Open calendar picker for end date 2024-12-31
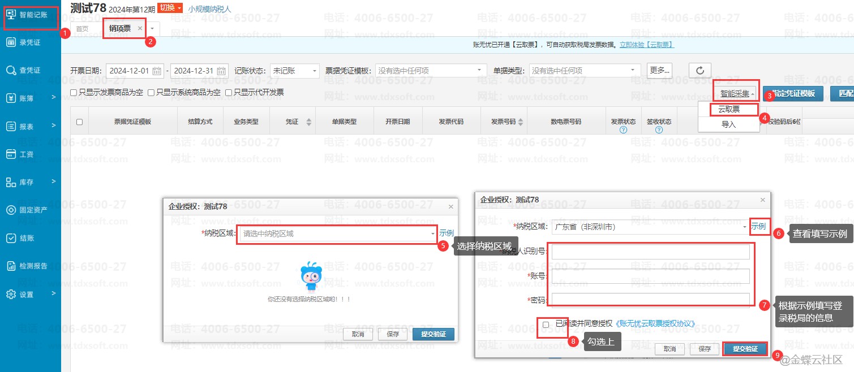 (x=221, y=71)
